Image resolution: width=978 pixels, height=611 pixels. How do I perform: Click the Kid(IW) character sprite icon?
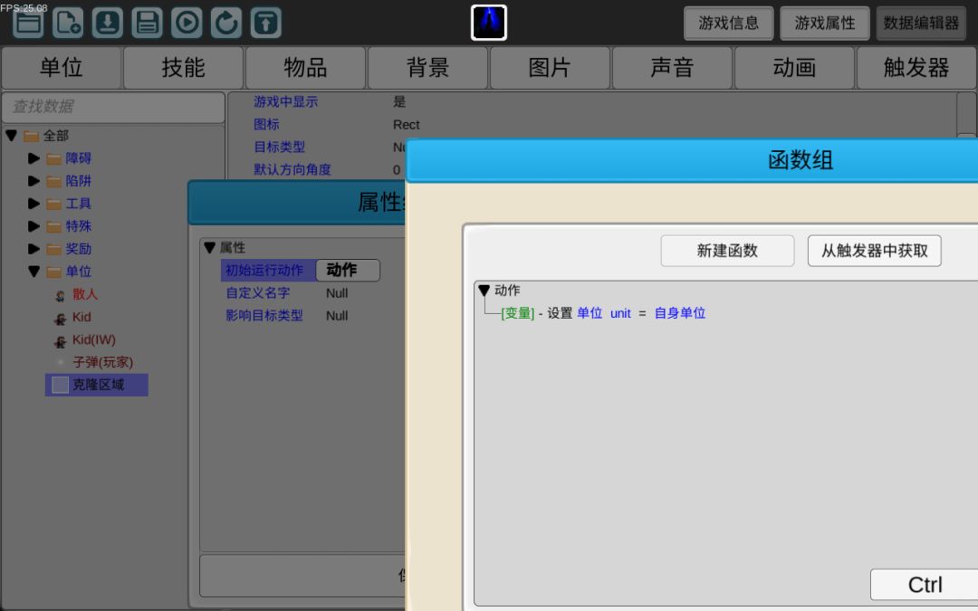61,341
